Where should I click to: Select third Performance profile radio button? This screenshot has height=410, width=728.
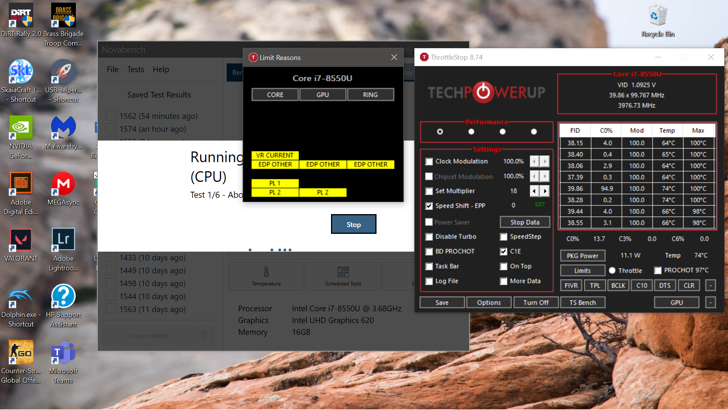click(502, 131)
